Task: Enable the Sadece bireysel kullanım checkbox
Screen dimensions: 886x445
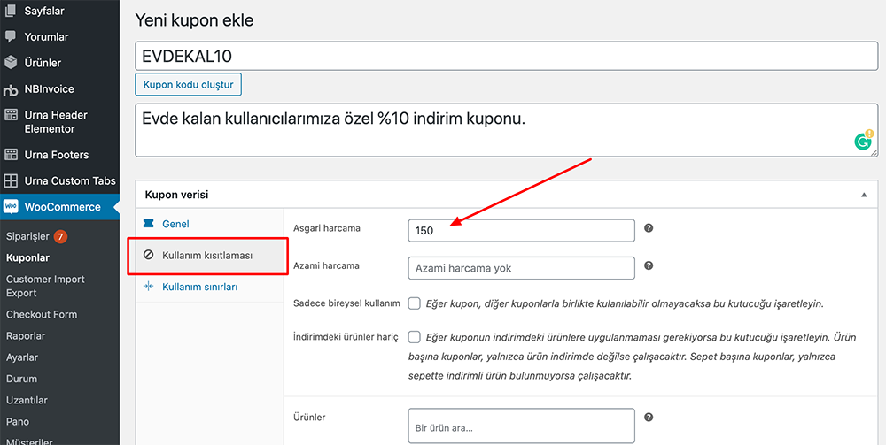Action: point(414,303)
